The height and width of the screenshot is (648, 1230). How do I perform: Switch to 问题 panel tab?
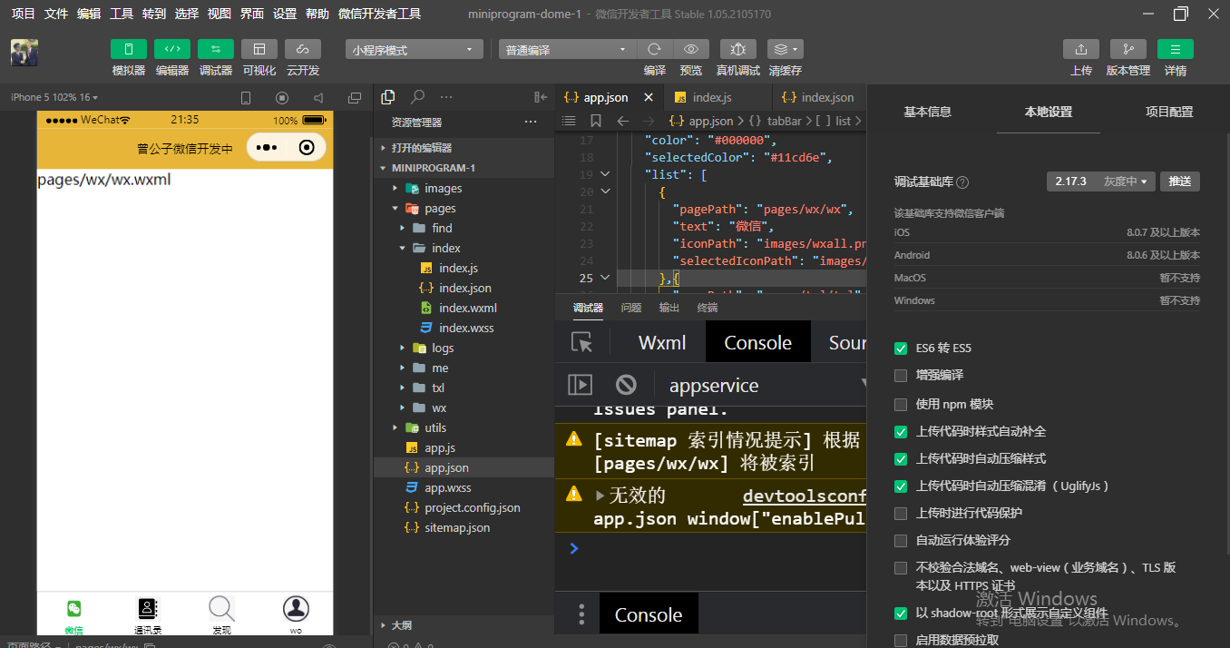631,308
